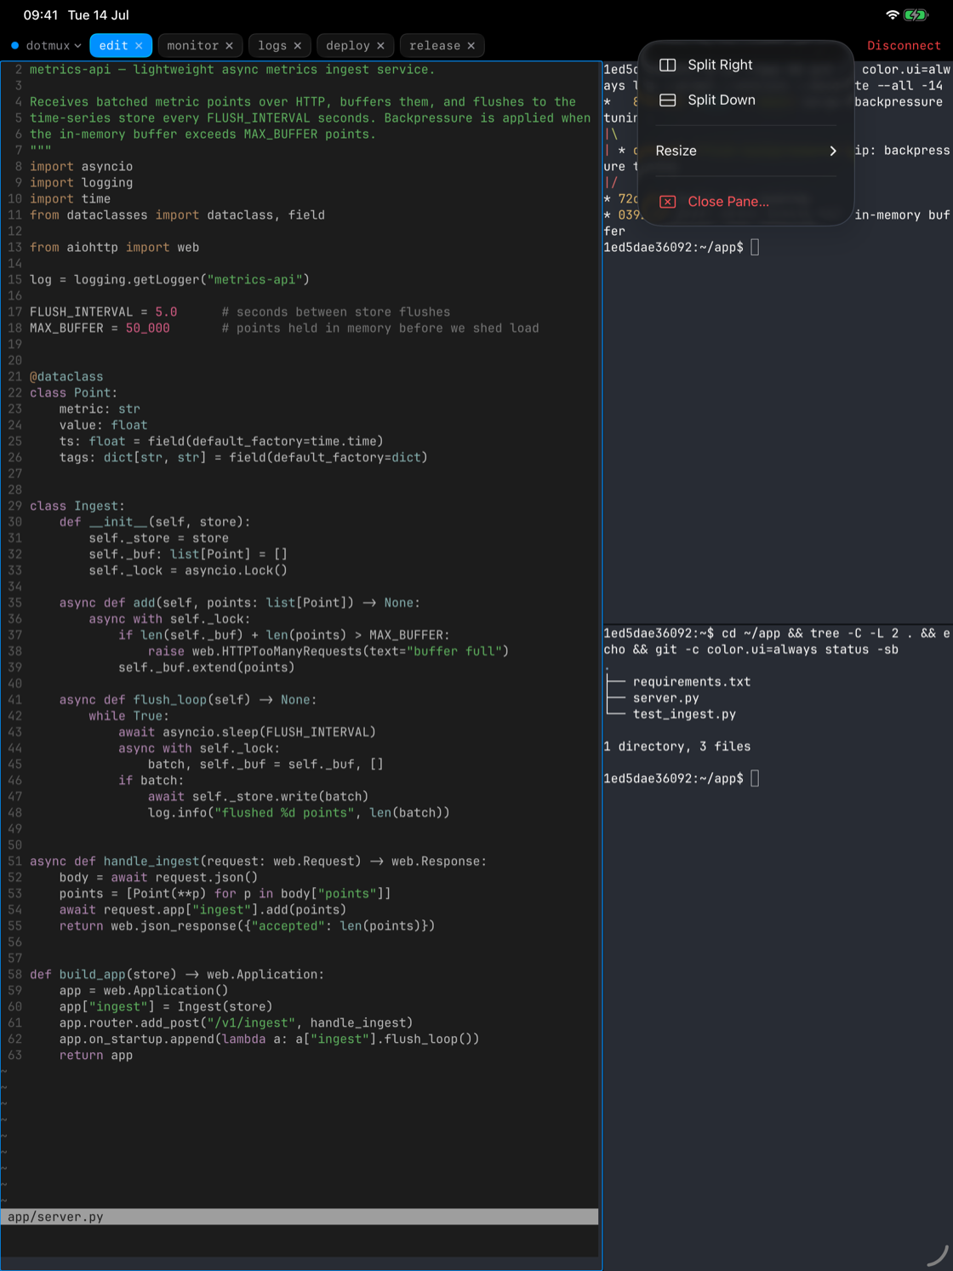Viewport: 953px width, 1271px height.
Task: Click the 'class Ingest:' line
Action: [77, 506]
